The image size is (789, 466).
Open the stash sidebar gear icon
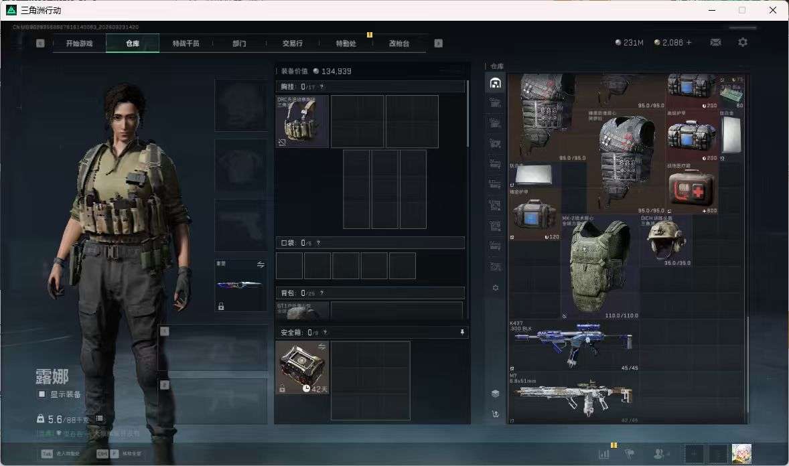point(495,288)
